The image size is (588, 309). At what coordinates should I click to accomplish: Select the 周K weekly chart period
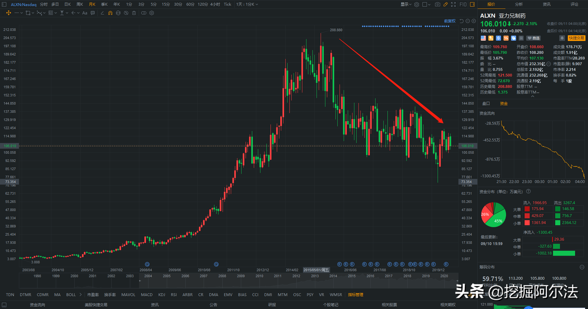(80, 4)
